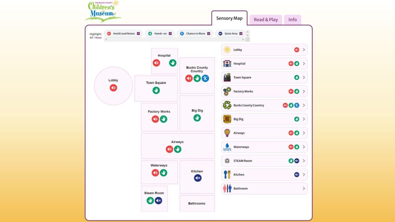Expand the Lobby row chevron
Viewport: 395px width, 222px height.
point(304,50)
